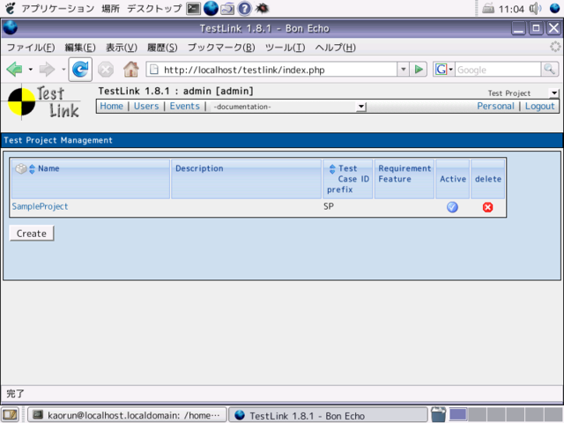Screen dimensions: 564x423
Task: Switch to the kaorun@localhost terminal taskbar item
Action: pos(127,415)
